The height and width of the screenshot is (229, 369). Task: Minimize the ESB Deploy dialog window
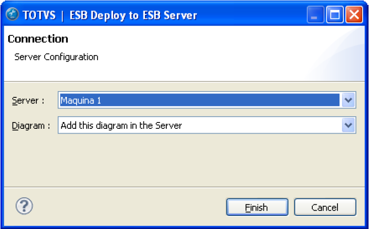coord(315,15)
